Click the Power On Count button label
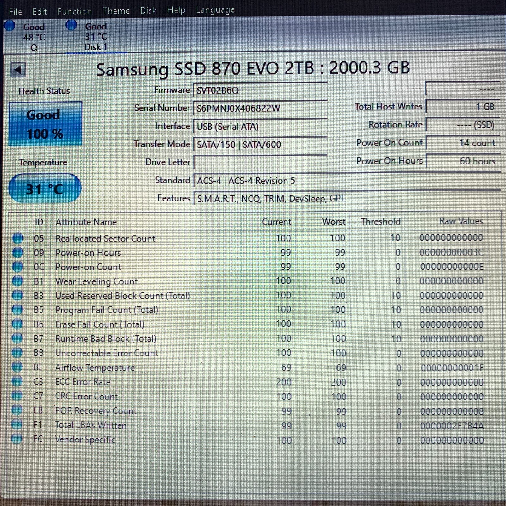The width and height of the screenshot is (506, 506). tap(389, 143)
